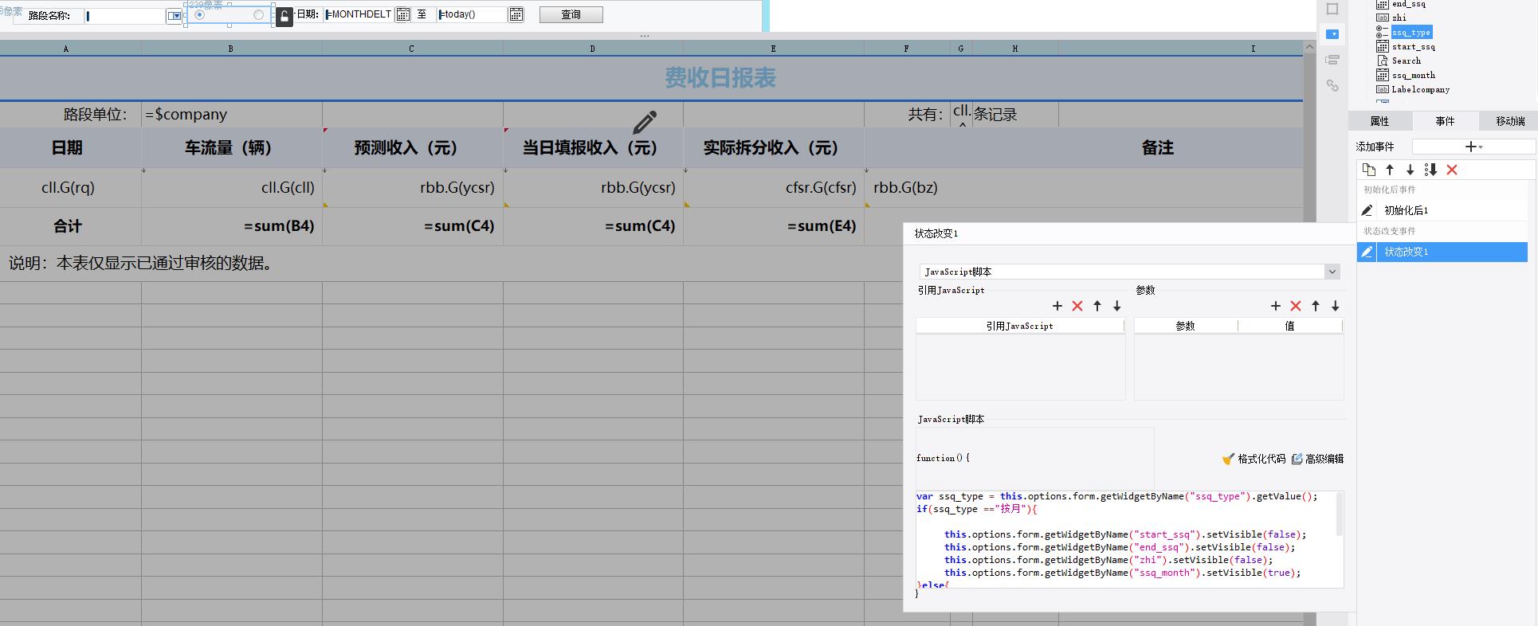Click the code editor vertical scrollbar

pyautogui.click(x=1340, y=514)
